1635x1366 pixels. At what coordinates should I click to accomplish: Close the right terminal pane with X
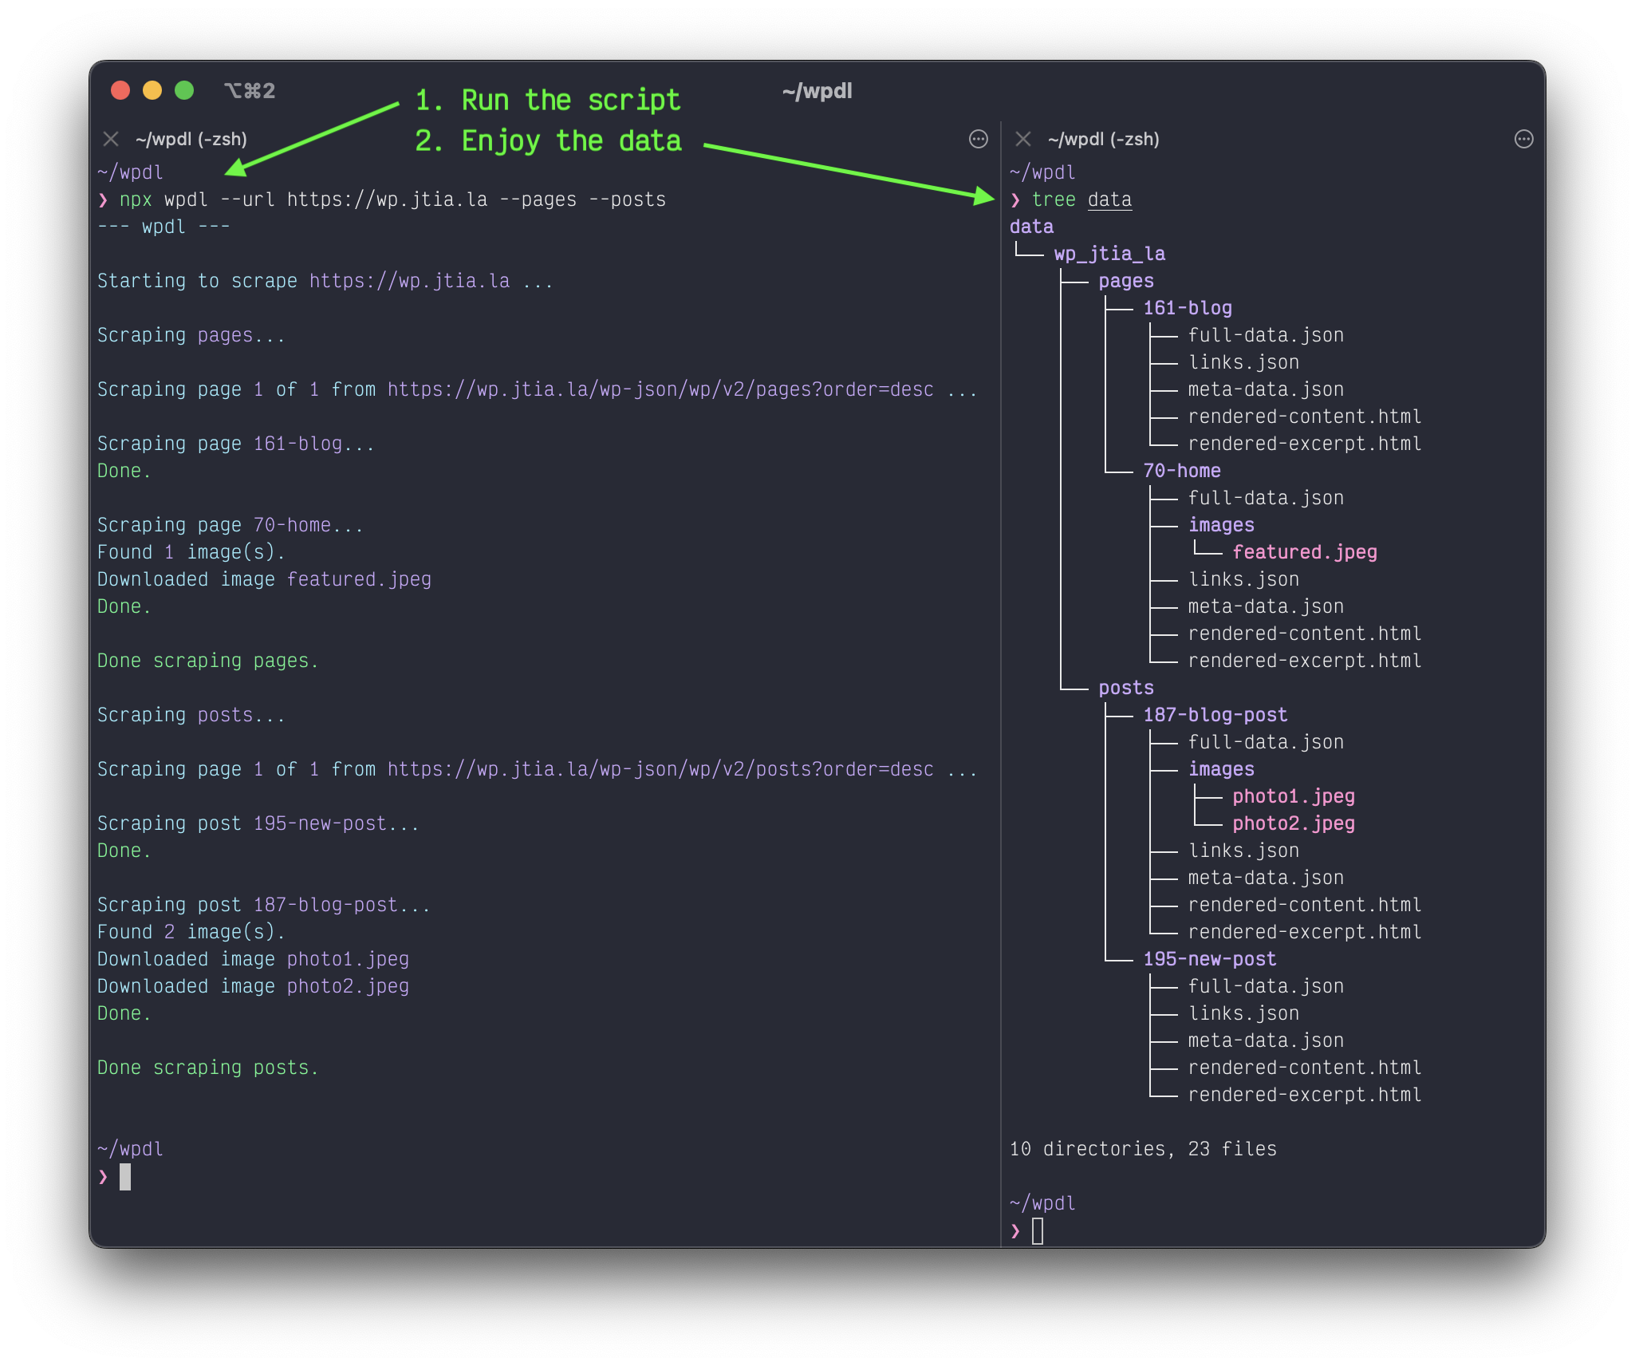pyautogui.click(x=1023, y=140)
